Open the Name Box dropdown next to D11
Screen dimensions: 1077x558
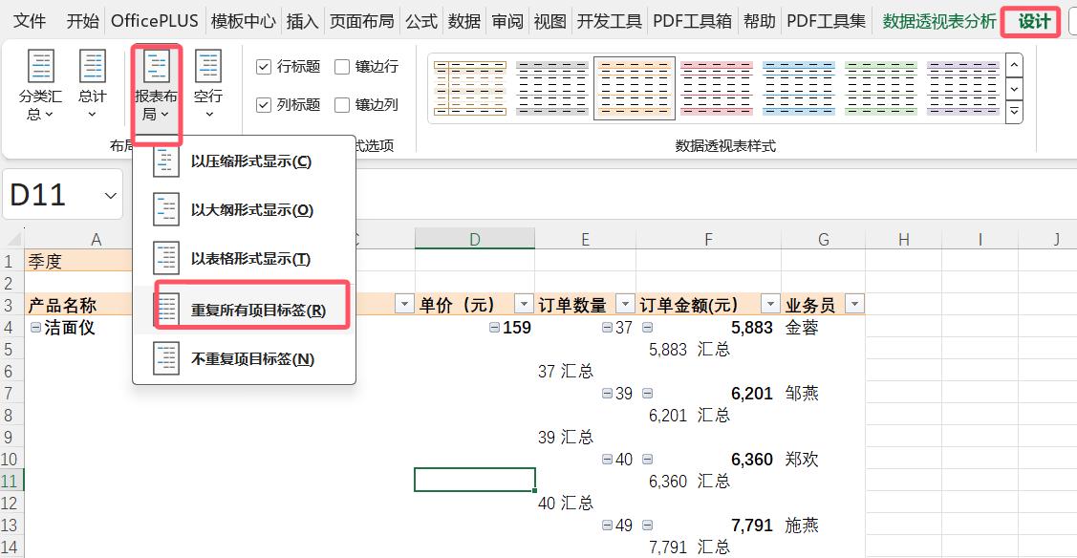tap(110, 196)
